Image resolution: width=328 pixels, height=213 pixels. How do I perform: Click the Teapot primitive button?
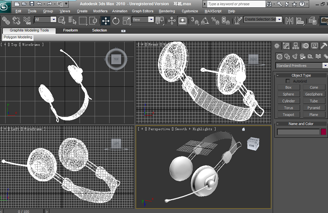288,115
